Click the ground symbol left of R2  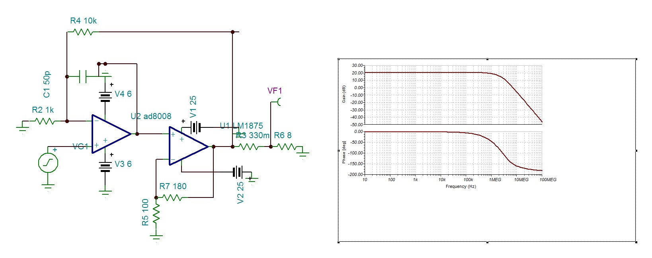coord(23,127)
